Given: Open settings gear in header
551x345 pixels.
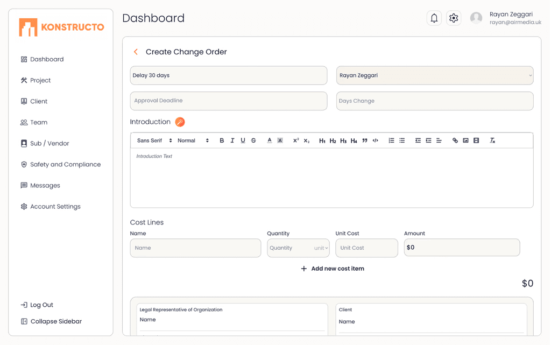Looking at the screenshot, I should pyautogui.click(x=454, y=18).
